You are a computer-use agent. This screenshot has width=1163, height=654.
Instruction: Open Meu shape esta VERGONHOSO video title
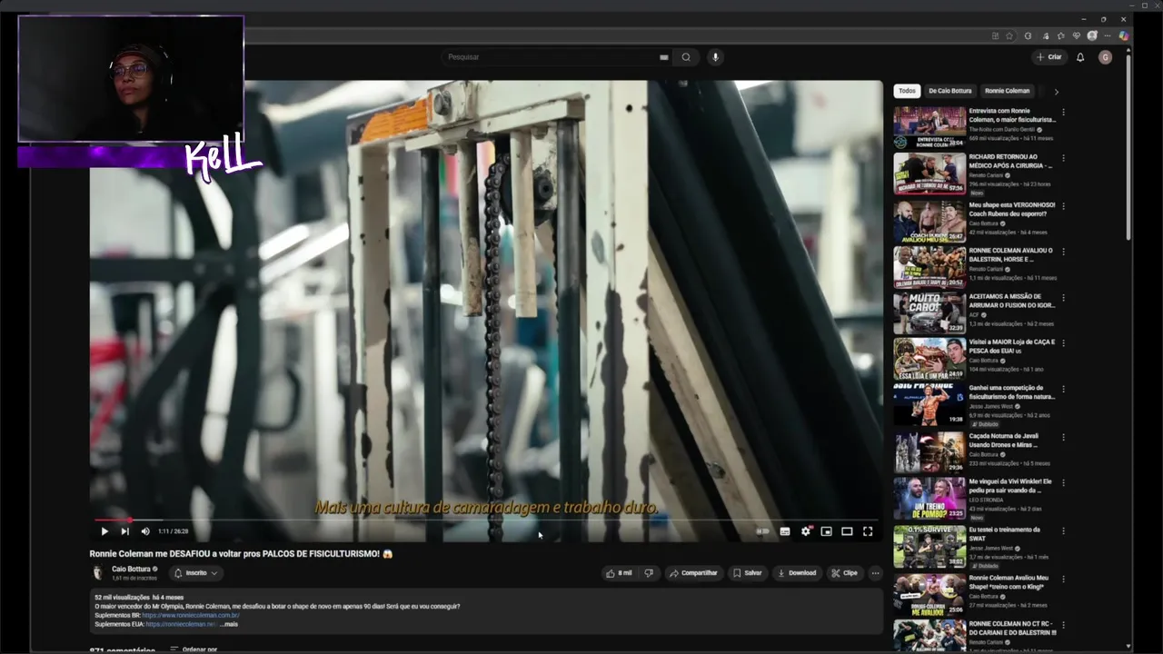[1012, 209]
